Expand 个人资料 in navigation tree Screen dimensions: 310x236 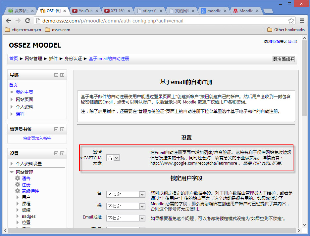tap(12, 107)
